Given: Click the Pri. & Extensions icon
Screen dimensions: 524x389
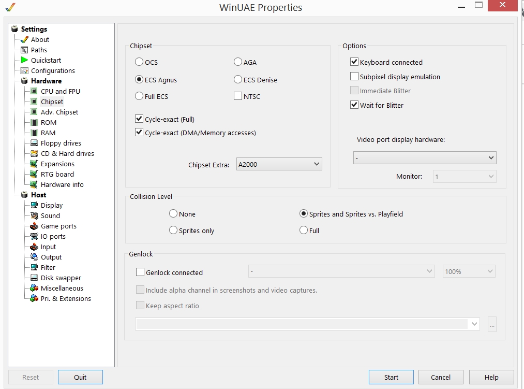Looking at the screenshot, I should [34, 298].
